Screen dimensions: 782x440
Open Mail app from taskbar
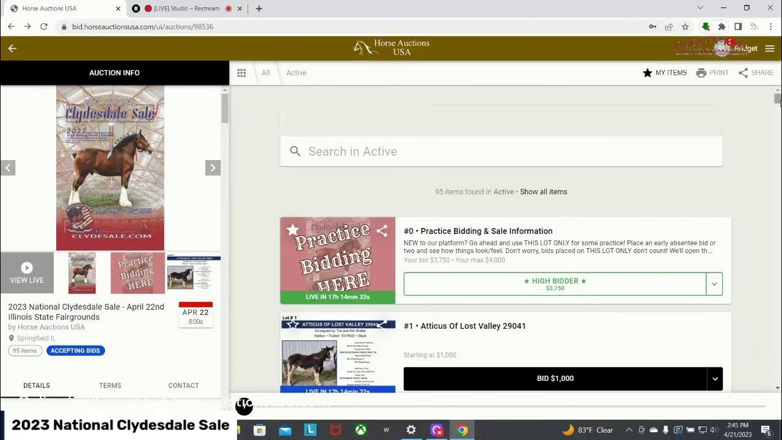click(x=285, y=430)
